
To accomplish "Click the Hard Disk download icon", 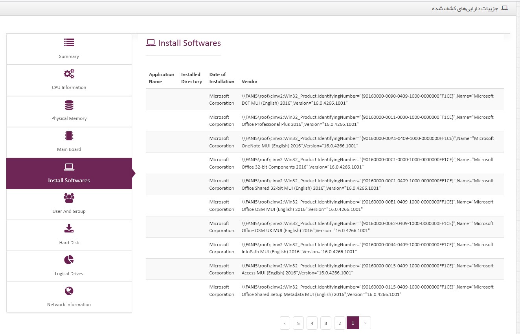I will point(69,229).
